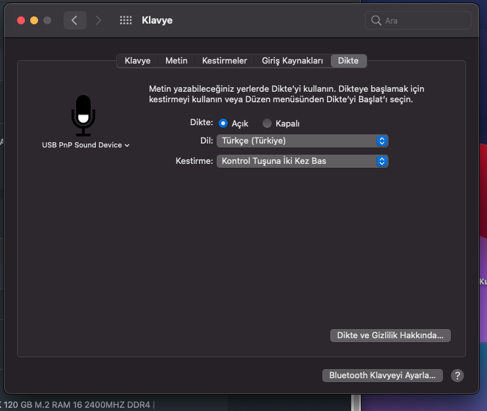Select the Dikte tab

click(348, 61)
